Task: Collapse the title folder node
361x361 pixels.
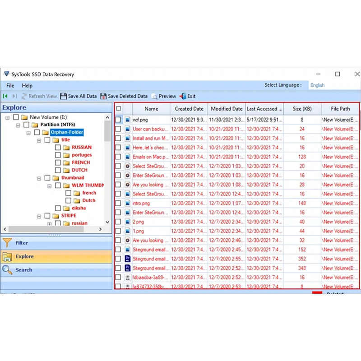Action: click(39, 140)
